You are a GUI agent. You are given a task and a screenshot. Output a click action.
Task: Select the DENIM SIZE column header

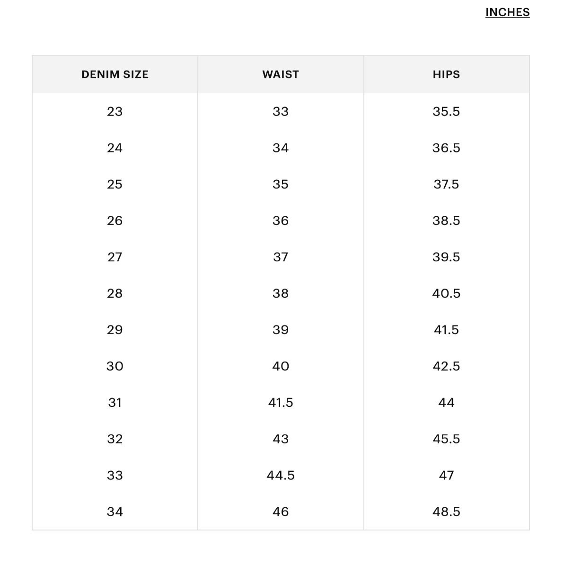(x=115, y=74)
